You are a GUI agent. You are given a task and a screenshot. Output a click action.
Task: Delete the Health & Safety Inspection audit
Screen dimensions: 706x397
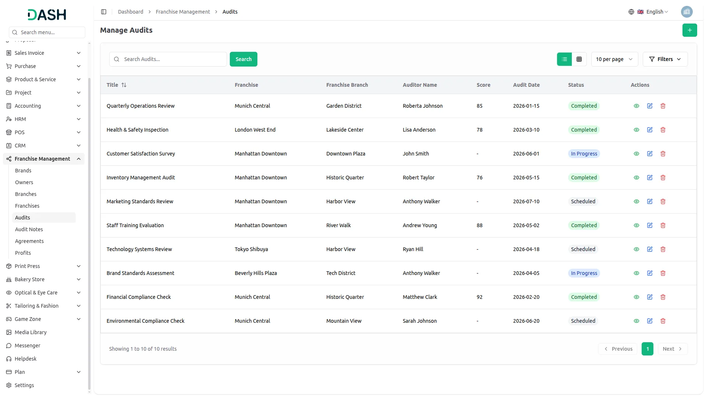(663, 130)
